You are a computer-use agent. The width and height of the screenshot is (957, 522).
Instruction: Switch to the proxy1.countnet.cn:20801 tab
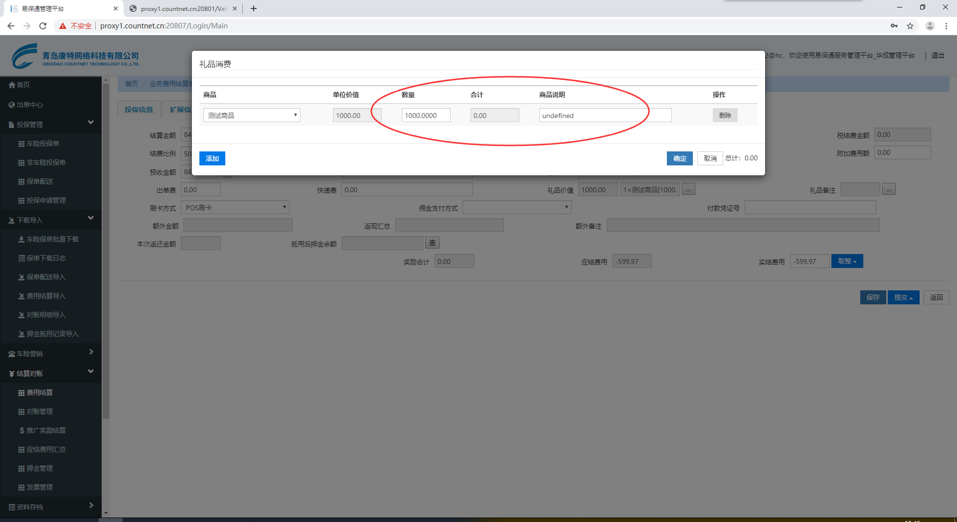pos(182,8)
